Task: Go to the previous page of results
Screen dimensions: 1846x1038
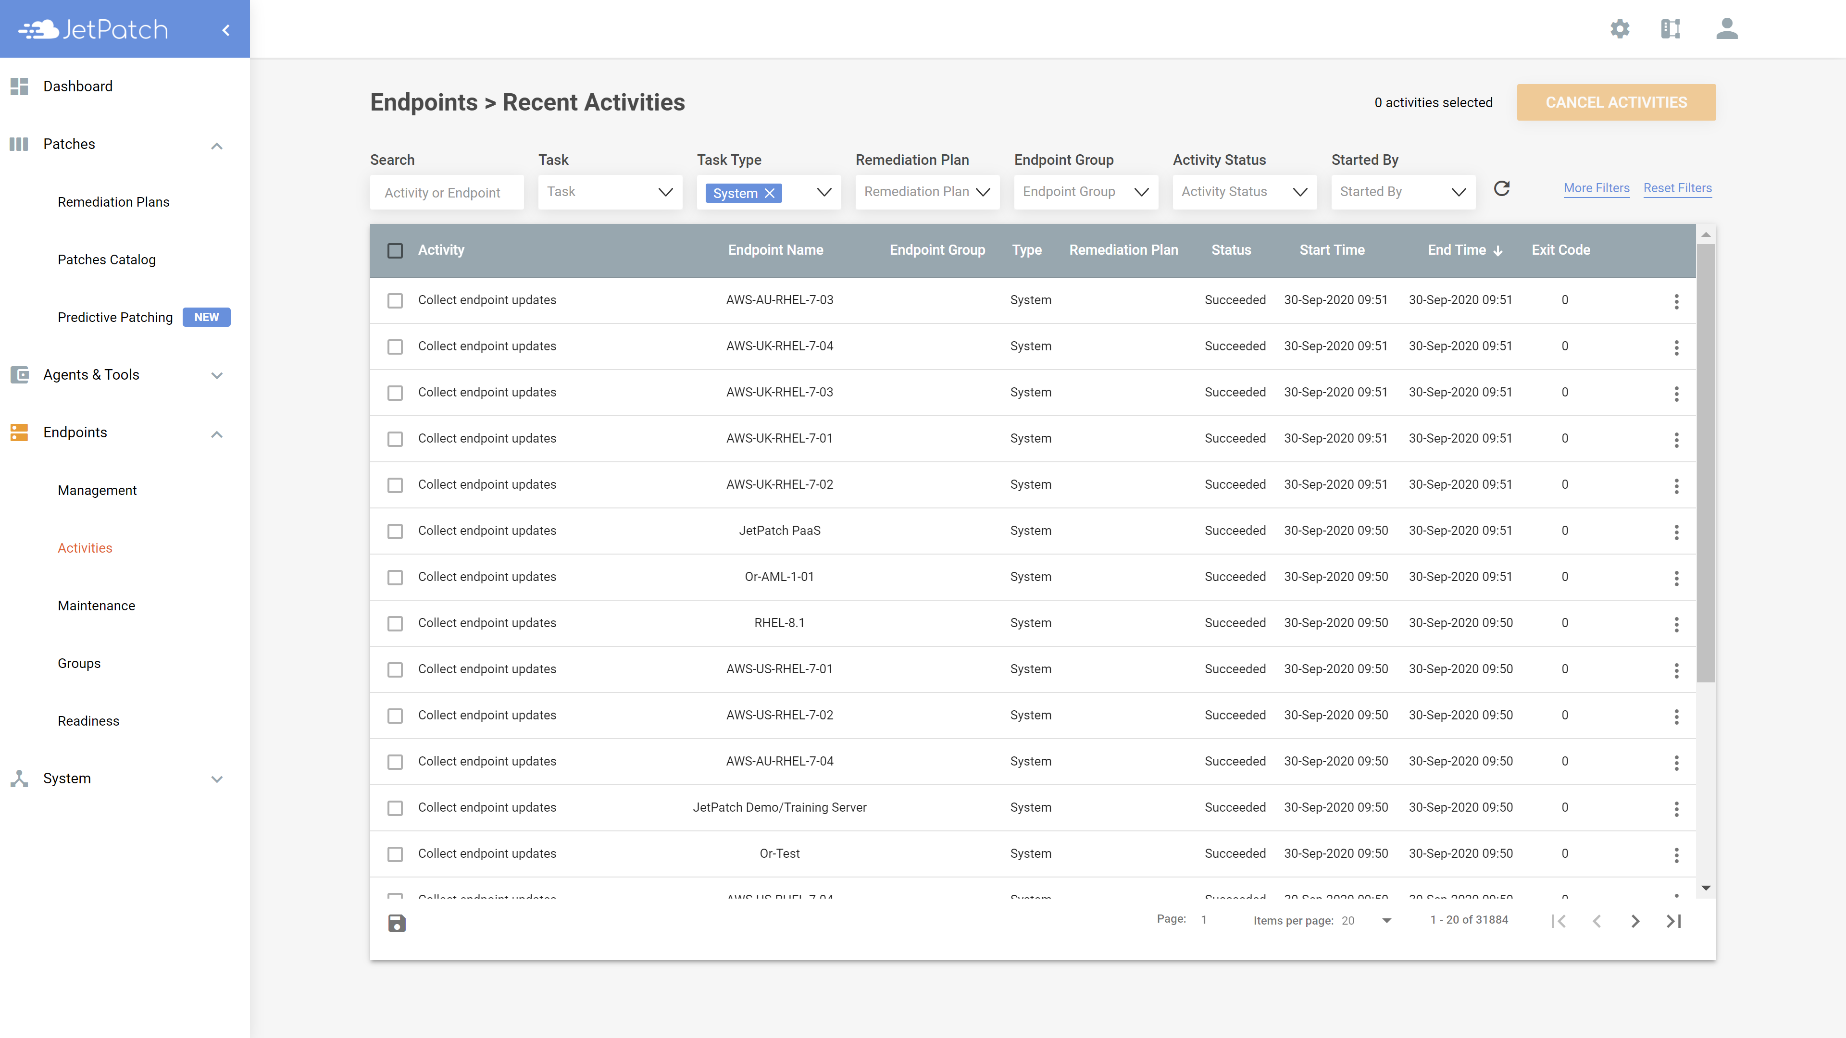Action: click(x=1597, y=921)
